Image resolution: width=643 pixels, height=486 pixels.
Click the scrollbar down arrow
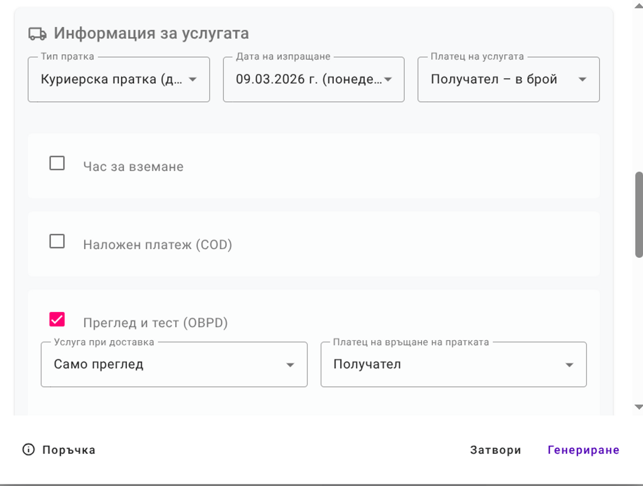pos(639,407)
